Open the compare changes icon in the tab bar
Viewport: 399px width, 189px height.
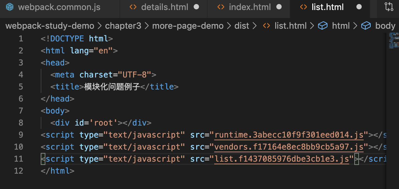(x=389, y=7)
